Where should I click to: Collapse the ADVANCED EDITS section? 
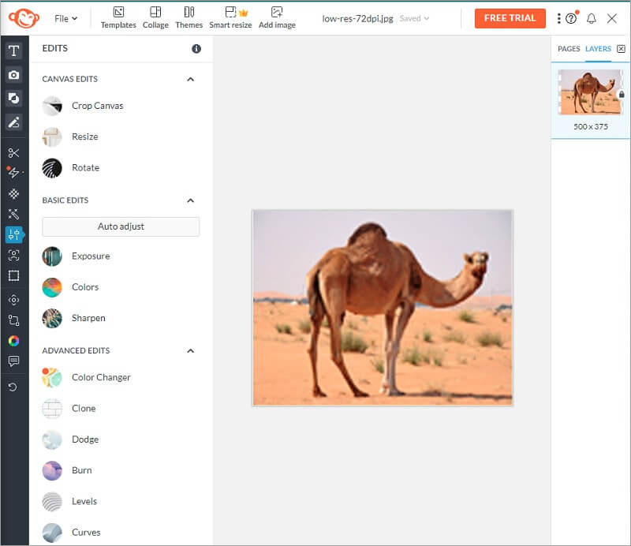click(190, 350)
